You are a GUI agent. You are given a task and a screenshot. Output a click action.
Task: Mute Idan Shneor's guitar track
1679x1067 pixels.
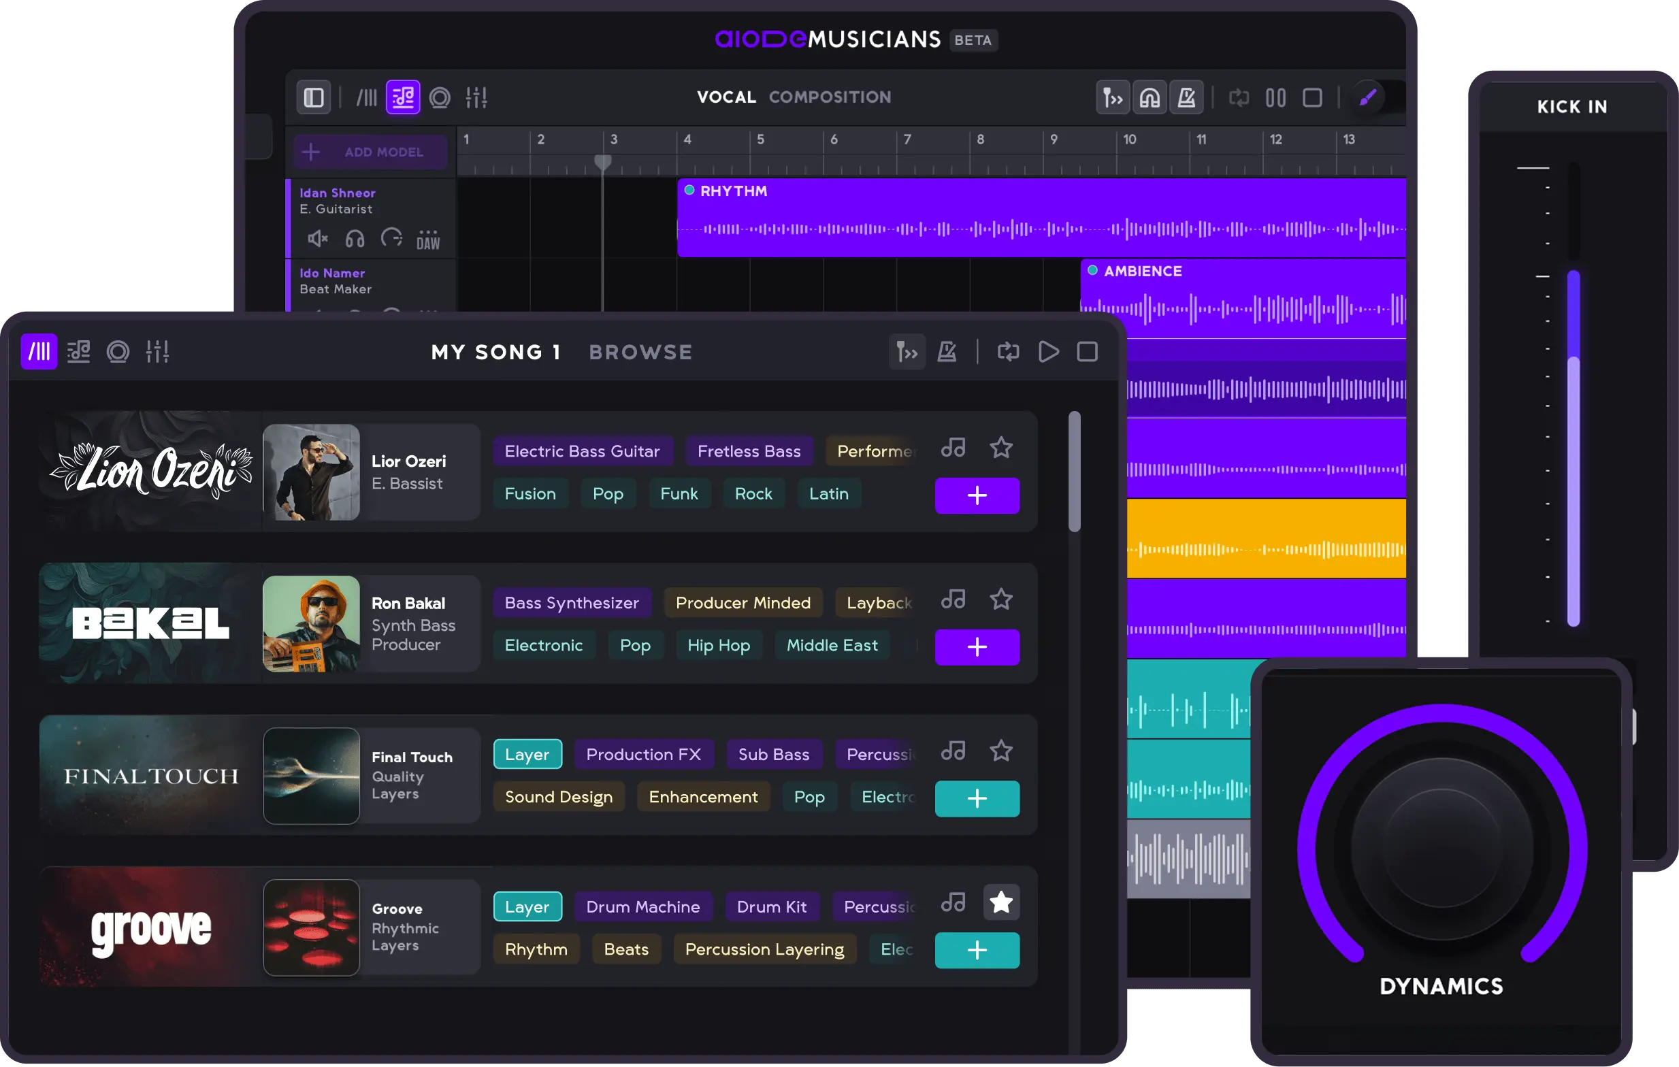pyautogui.click(x=317, y=238)
